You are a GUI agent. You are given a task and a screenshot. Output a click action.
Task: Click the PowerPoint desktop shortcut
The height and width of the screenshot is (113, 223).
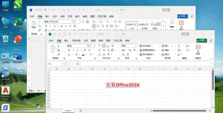coord(18,41)
